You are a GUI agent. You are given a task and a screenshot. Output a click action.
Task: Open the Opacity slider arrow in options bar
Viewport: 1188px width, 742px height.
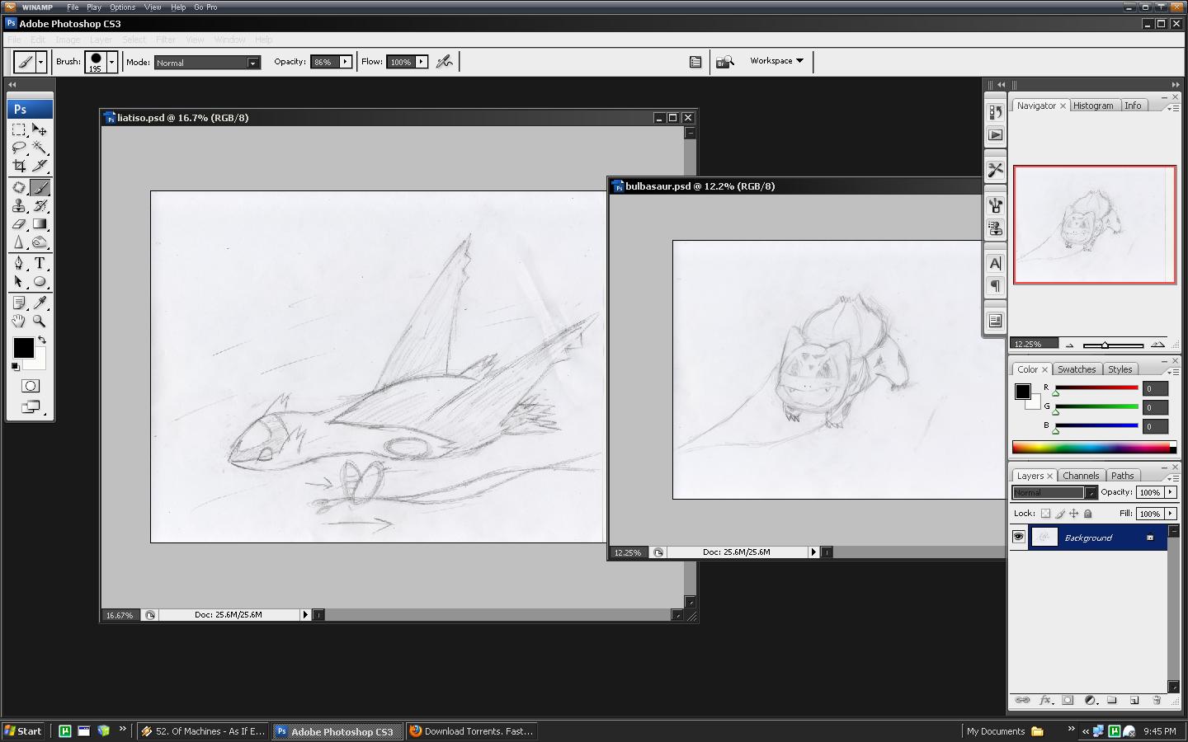tap(345, 62)
